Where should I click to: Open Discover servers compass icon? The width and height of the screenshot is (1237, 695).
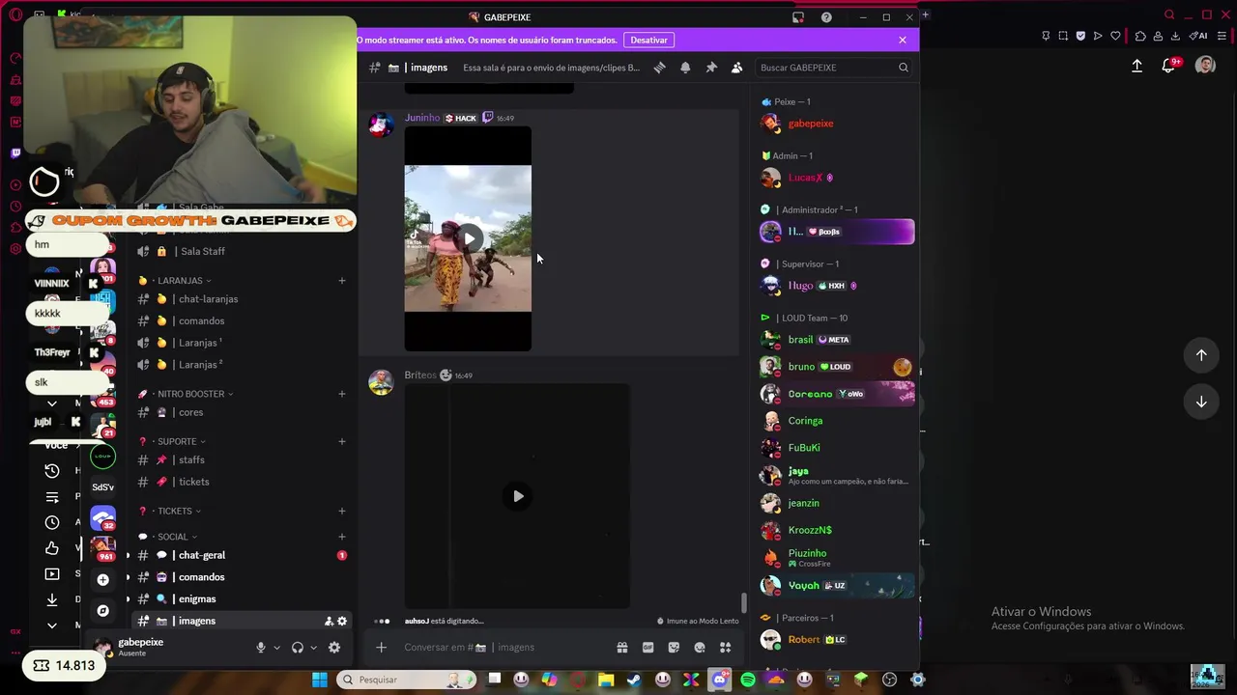[x=103, y=611]
